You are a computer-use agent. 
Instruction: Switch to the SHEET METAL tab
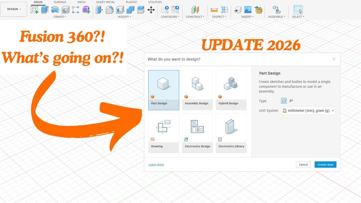point(105,2)
